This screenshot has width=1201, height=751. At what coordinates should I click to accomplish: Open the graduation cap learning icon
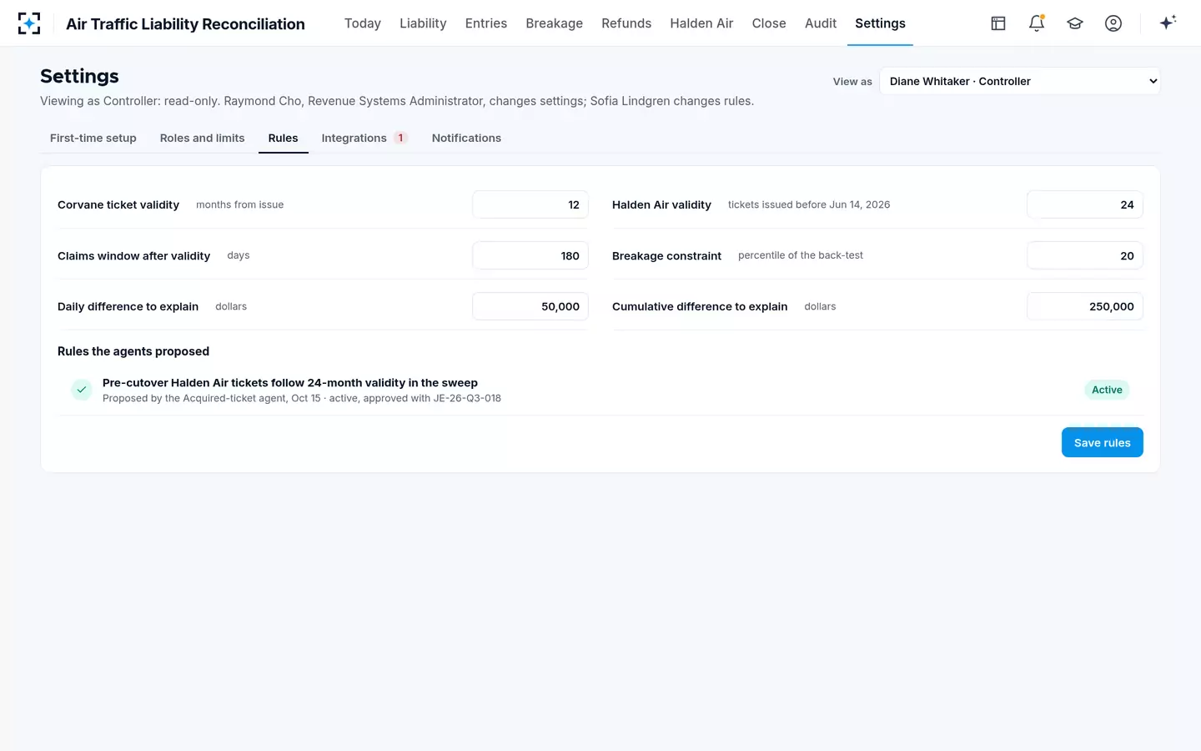click(1075, 23)
